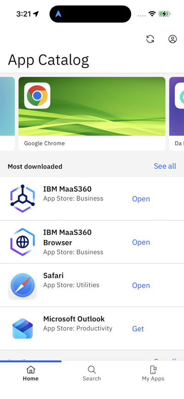The image size is (184, 399).
Task: Tap the Most downloaded section header
Action: pyautogui.click(x=35, y=166)
